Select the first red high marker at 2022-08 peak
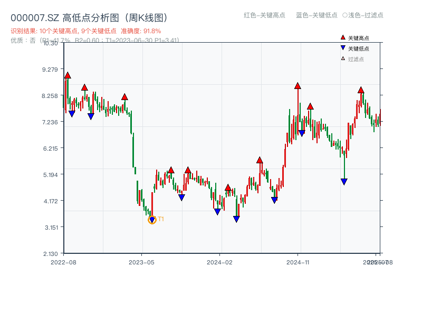The width and height of the screenshot is (422, 316). coord(68,75)
